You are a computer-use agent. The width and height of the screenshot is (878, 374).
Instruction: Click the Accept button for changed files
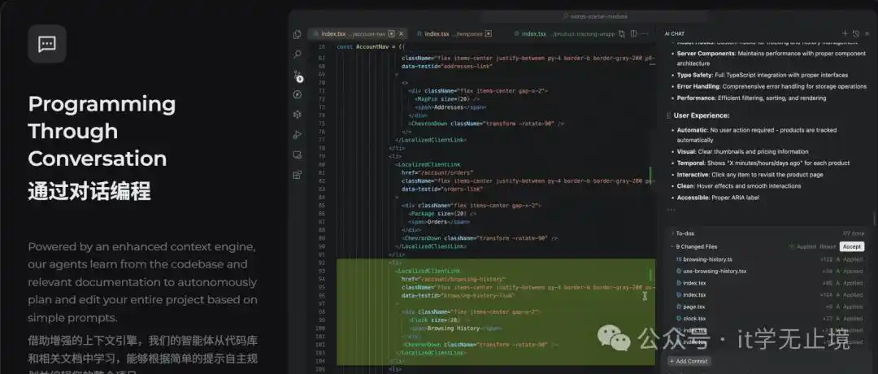[x=852, y=246]
